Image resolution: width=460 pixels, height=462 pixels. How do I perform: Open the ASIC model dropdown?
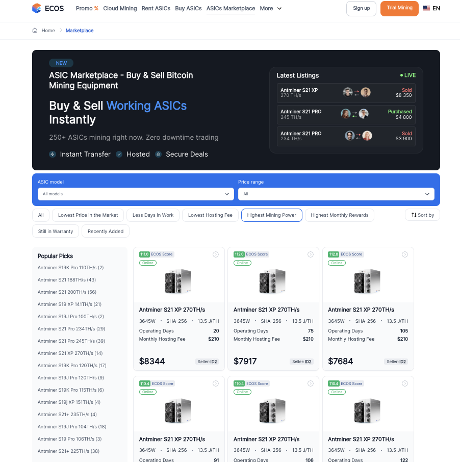(x=136, y=194)
